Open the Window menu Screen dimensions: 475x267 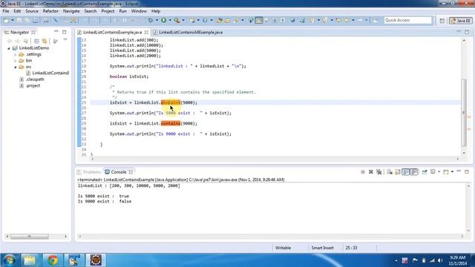click(x=139, y=11)
